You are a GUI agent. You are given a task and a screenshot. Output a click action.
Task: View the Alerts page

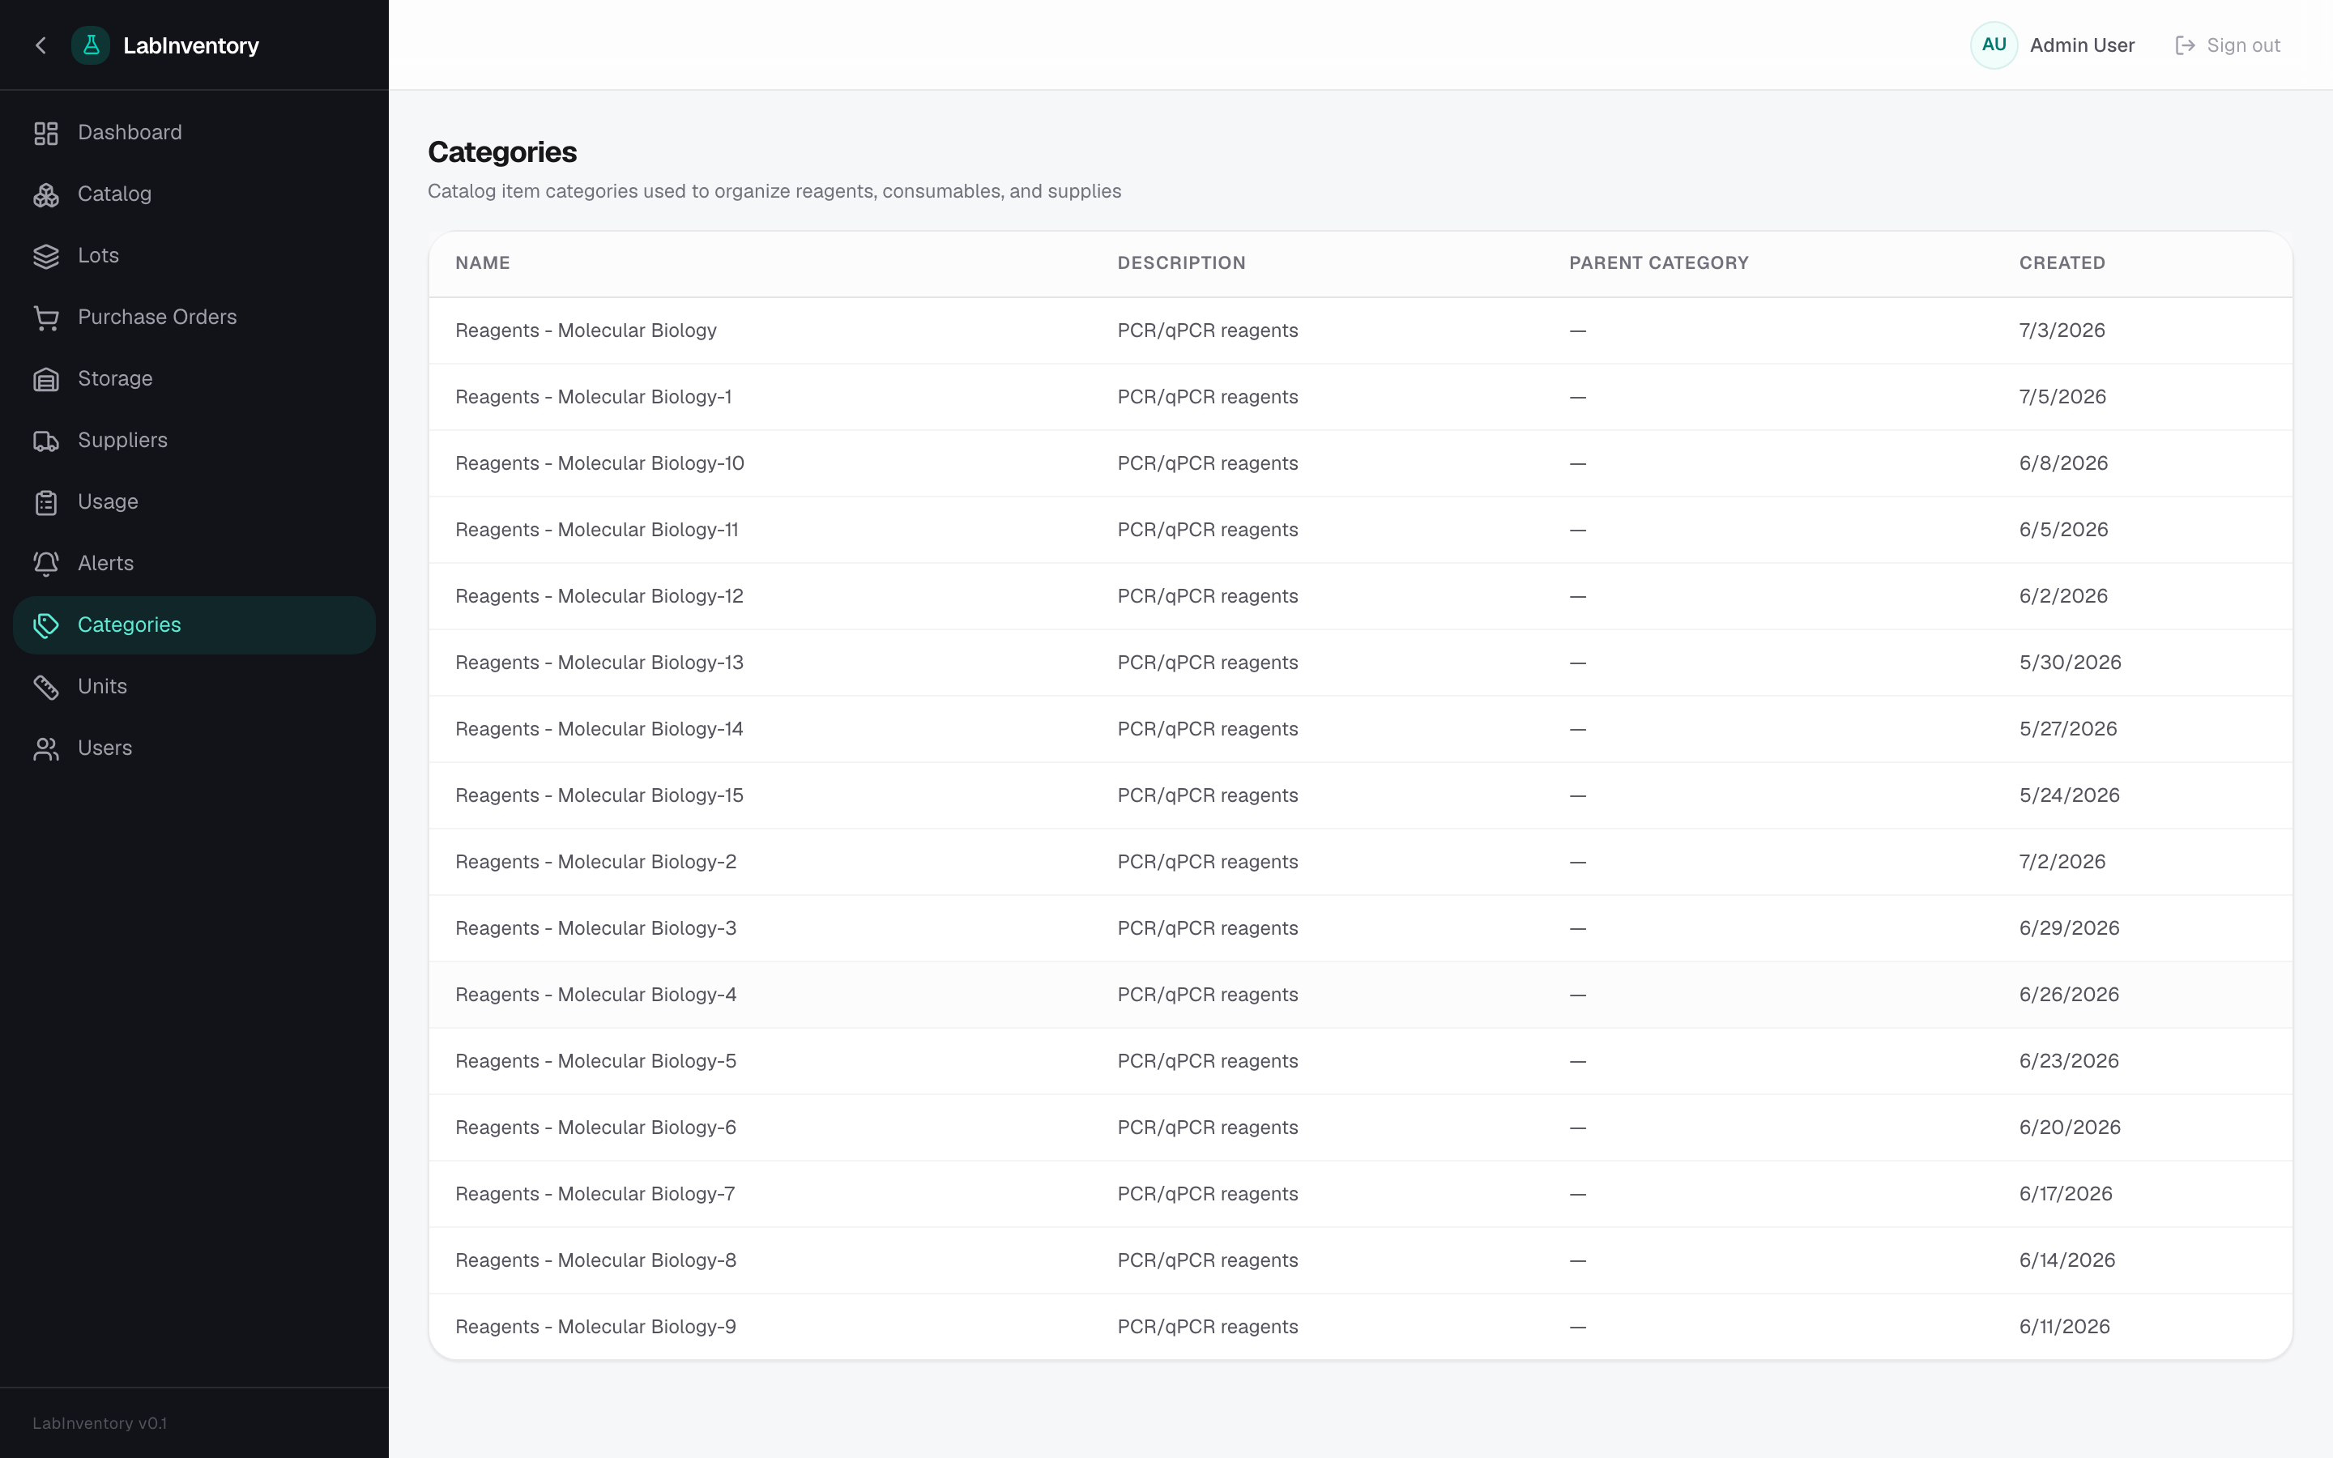point(194,564)
